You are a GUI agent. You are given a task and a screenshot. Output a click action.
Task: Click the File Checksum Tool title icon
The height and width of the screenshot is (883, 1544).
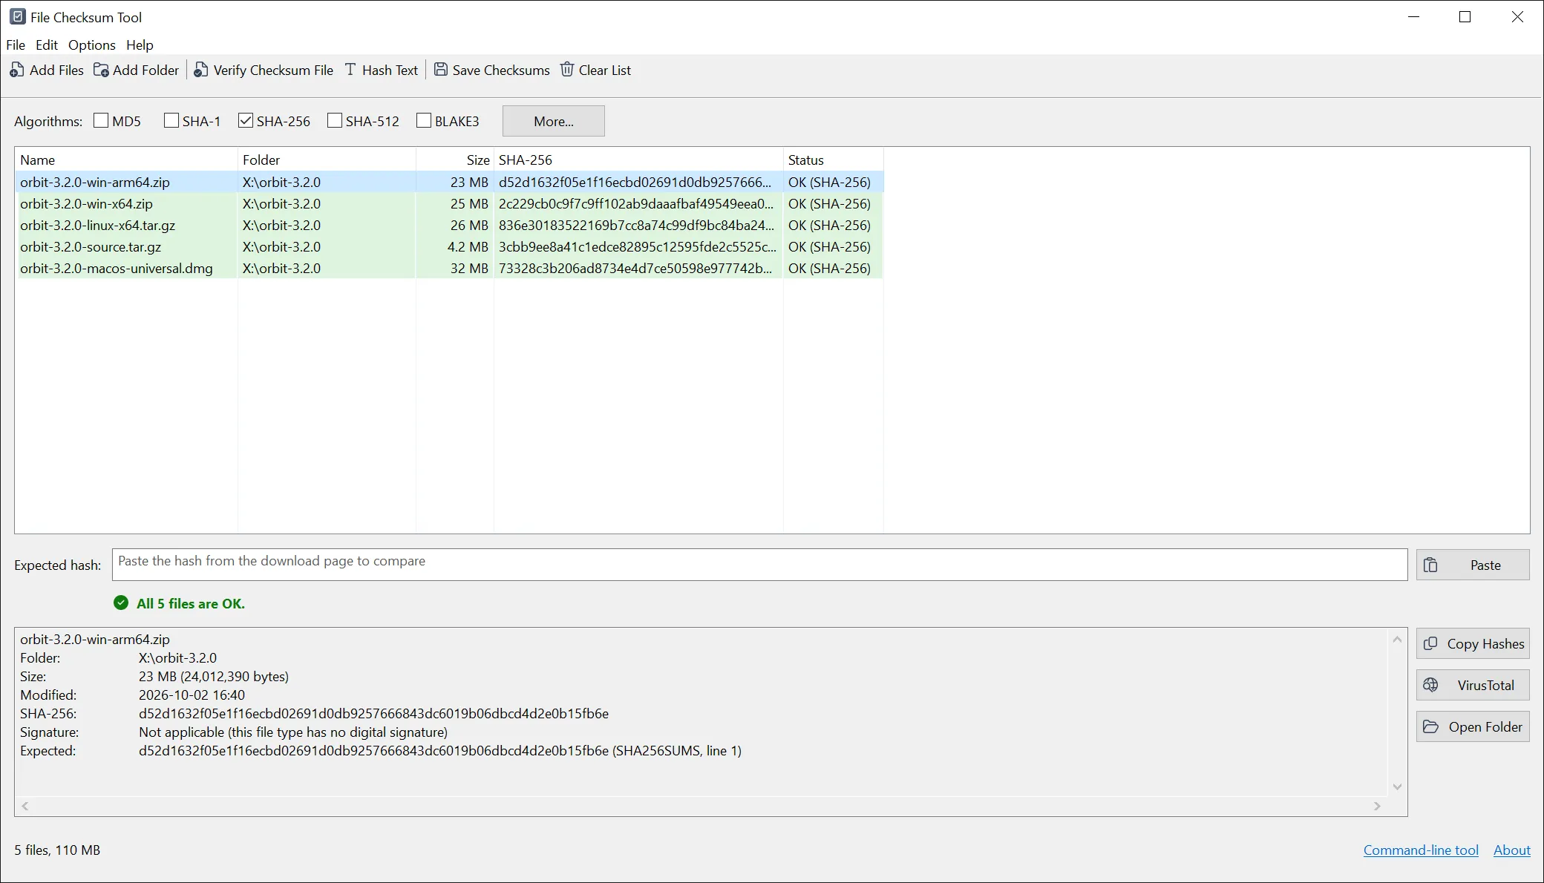click(18, 16)
